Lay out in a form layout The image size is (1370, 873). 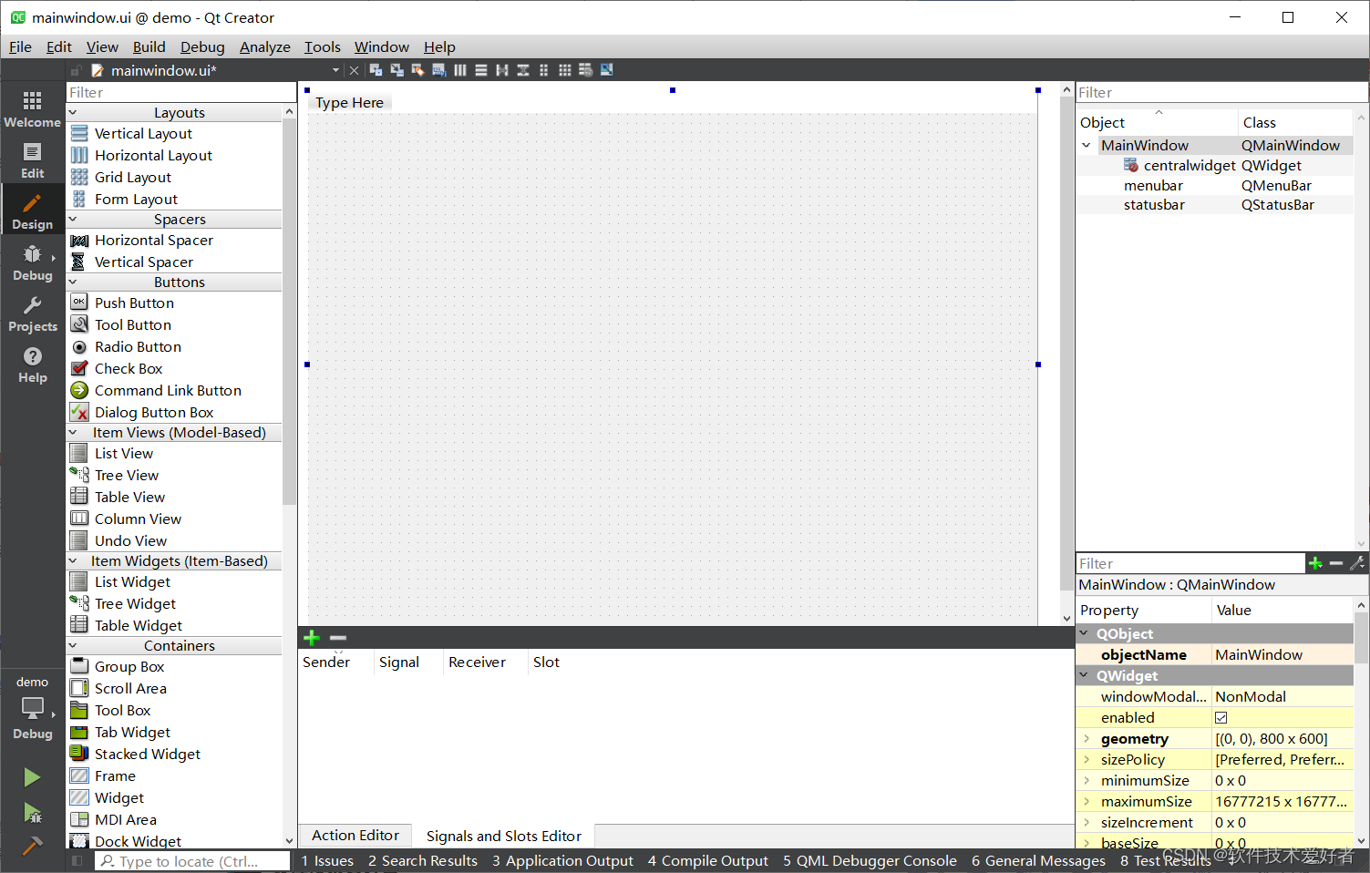point(544,70)
